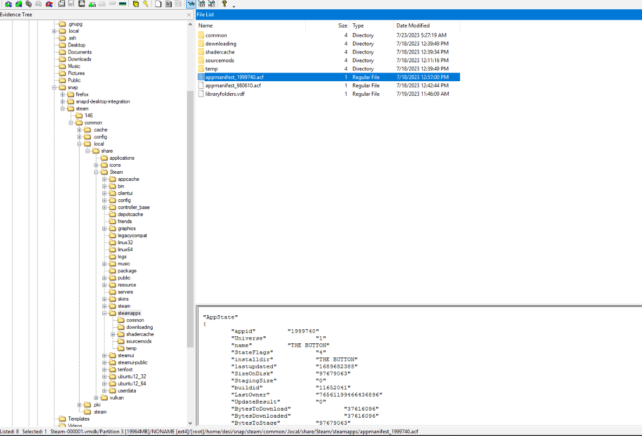Expand the vulkan folder node
Screen dimensions: 642x436
[x=96, y=398]
